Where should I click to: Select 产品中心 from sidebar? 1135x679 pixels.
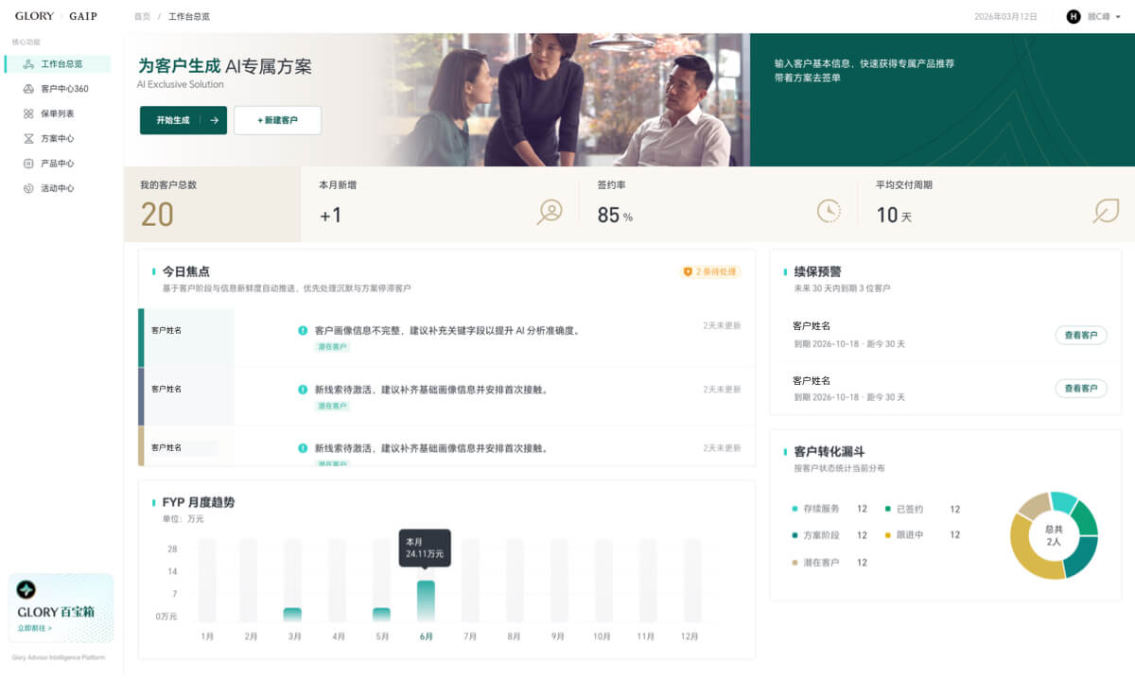[x=57, y=164]
